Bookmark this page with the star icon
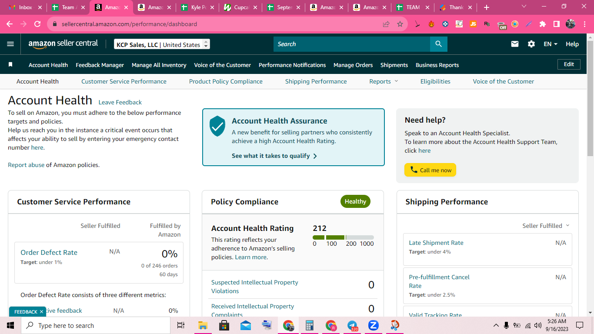594x334 pixels. pos(400,24)
